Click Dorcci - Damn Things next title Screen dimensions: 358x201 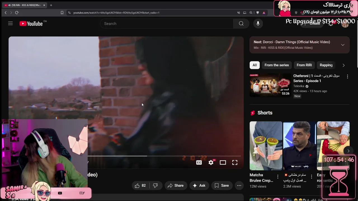[296, 42]
